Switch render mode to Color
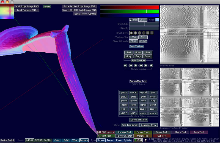The image size is (220, 143). [x=57, y=140]
